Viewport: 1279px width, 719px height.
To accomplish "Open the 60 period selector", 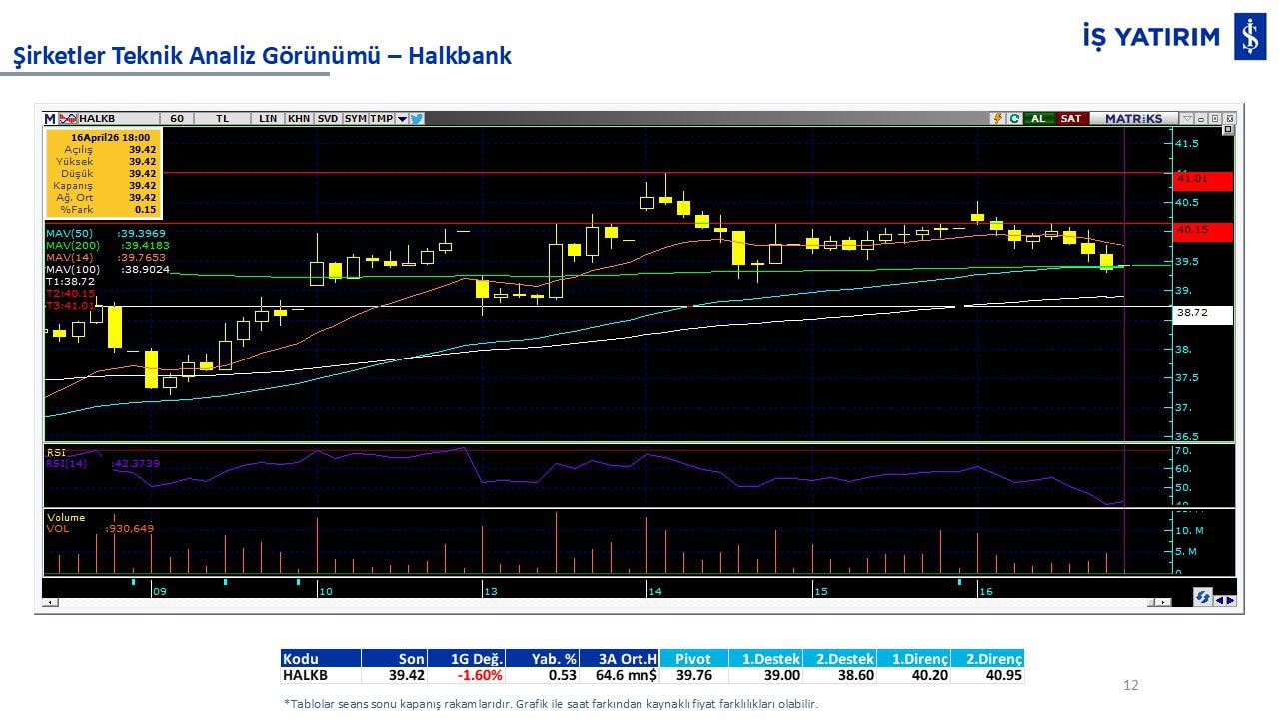I will [x=177, y=118].
